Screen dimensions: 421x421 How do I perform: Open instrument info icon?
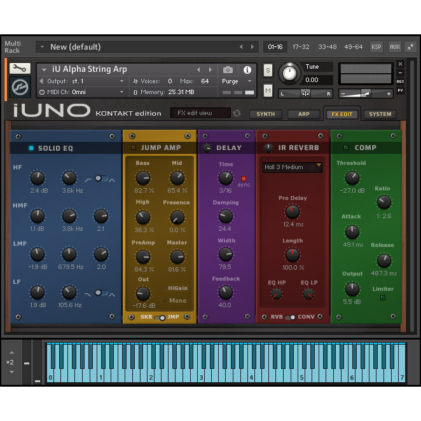coord(247,70)
